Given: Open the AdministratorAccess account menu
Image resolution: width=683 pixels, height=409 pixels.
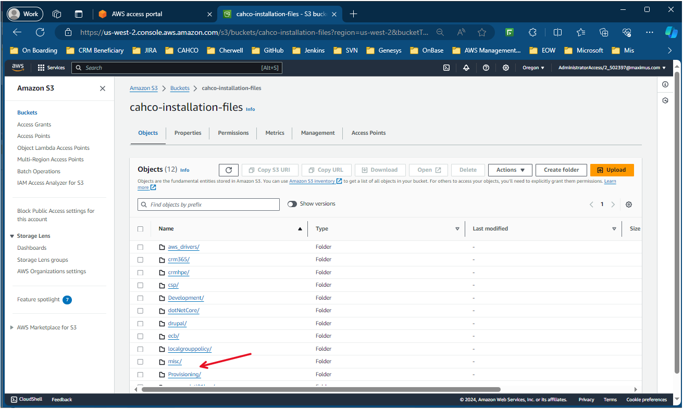Looking at the screenshot, I should pos(612,68).
